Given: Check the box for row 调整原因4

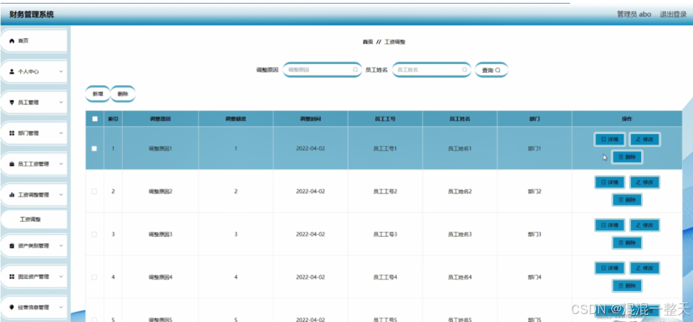Looking at the screenshot, I should [x=94, y=277].
